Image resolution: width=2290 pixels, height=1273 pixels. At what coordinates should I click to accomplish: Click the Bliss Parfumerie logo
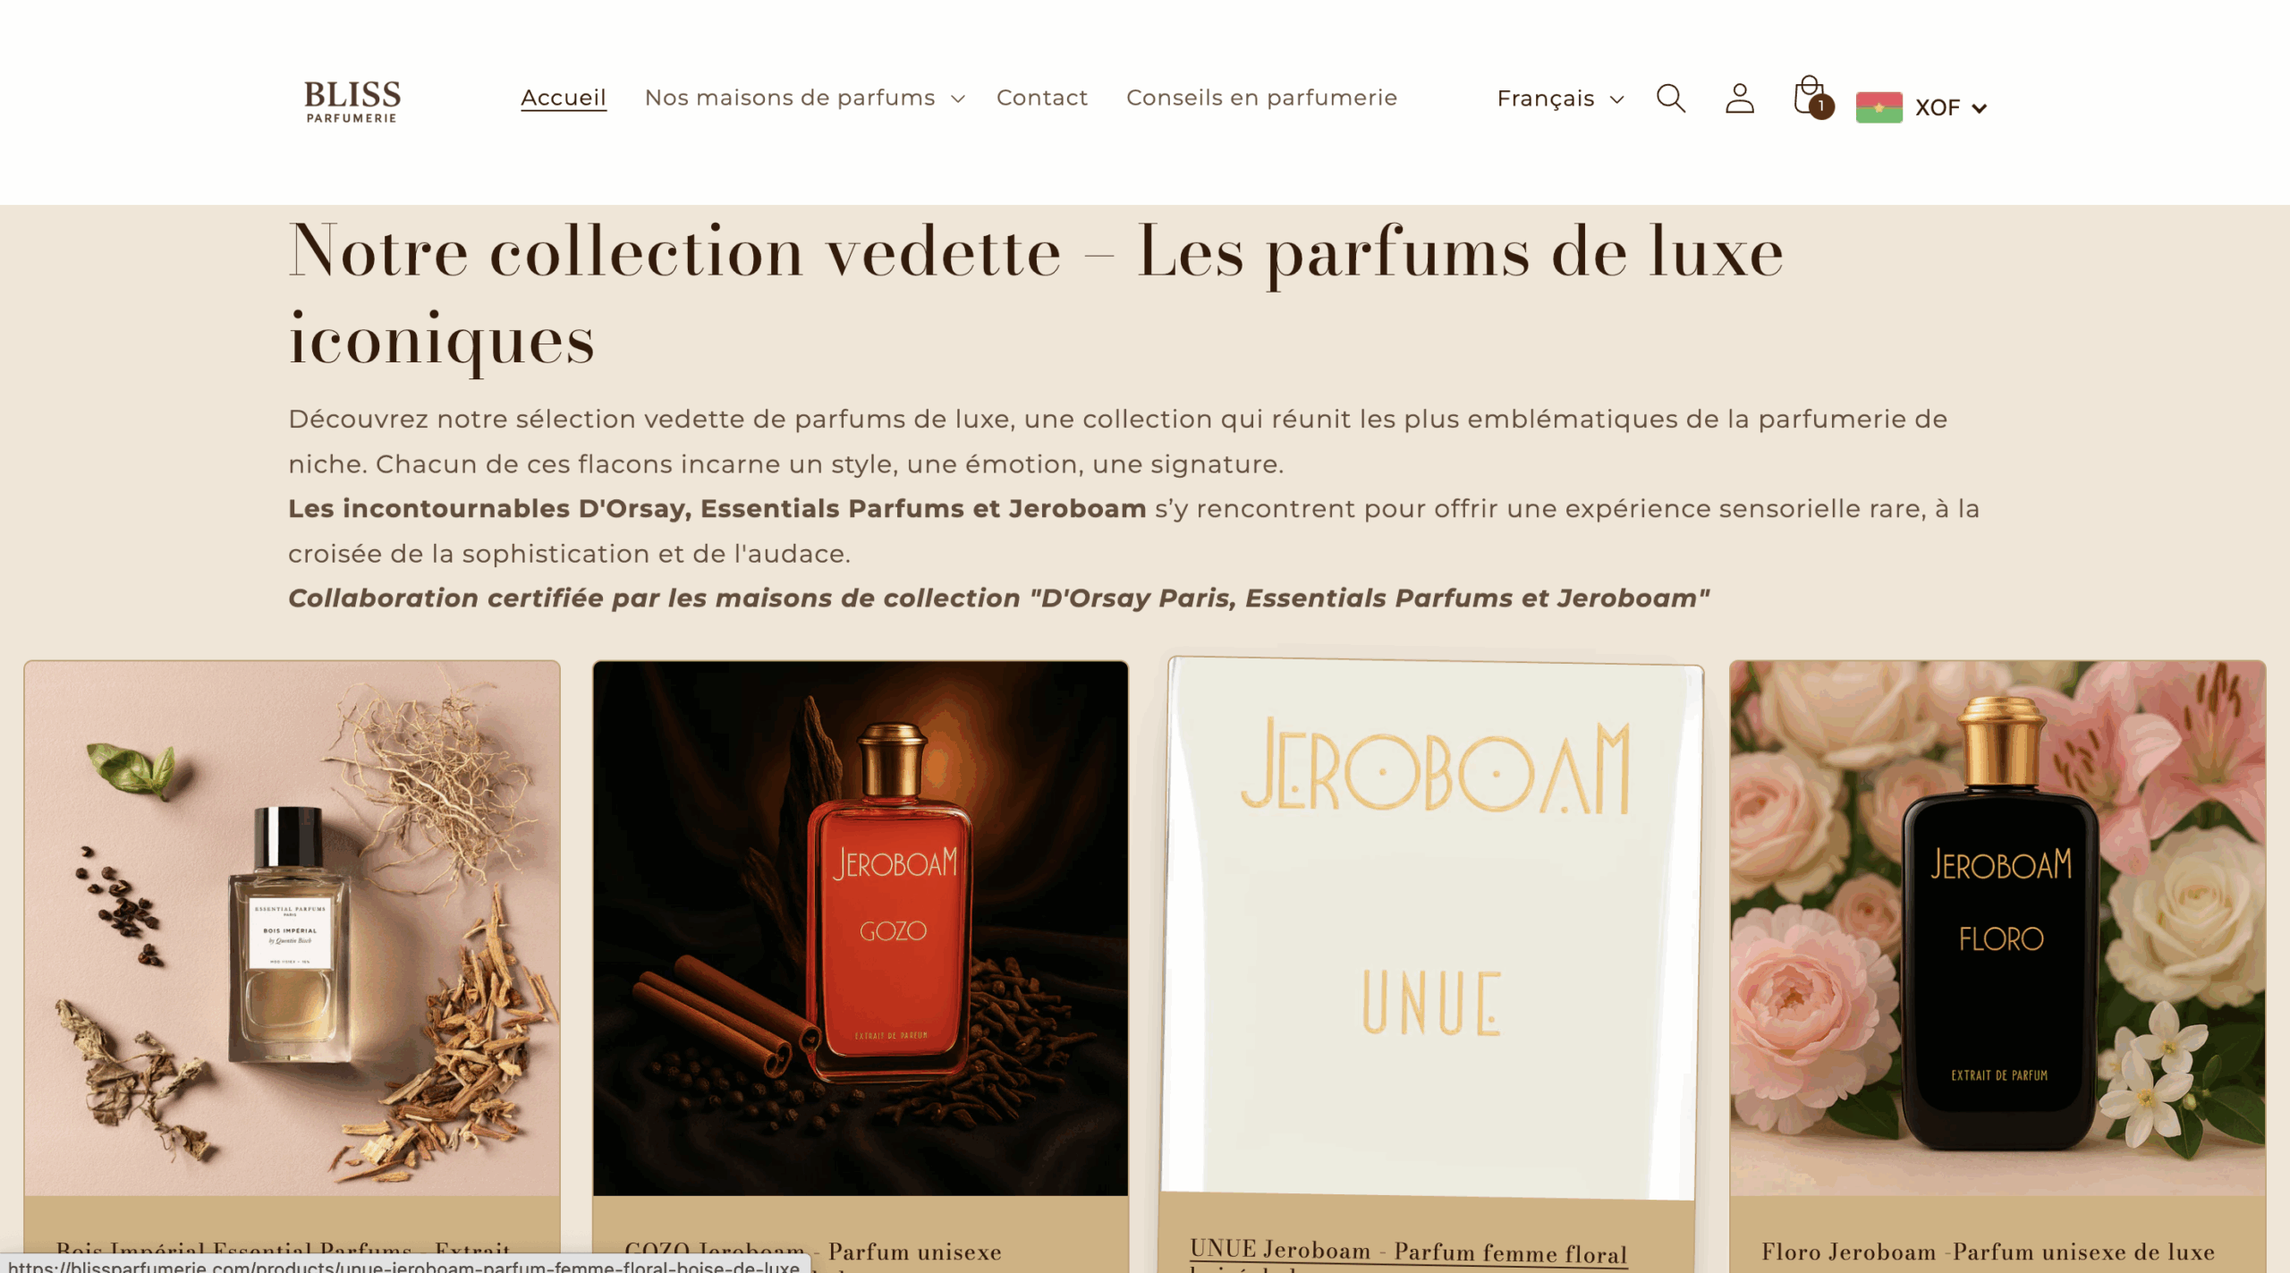352,101
